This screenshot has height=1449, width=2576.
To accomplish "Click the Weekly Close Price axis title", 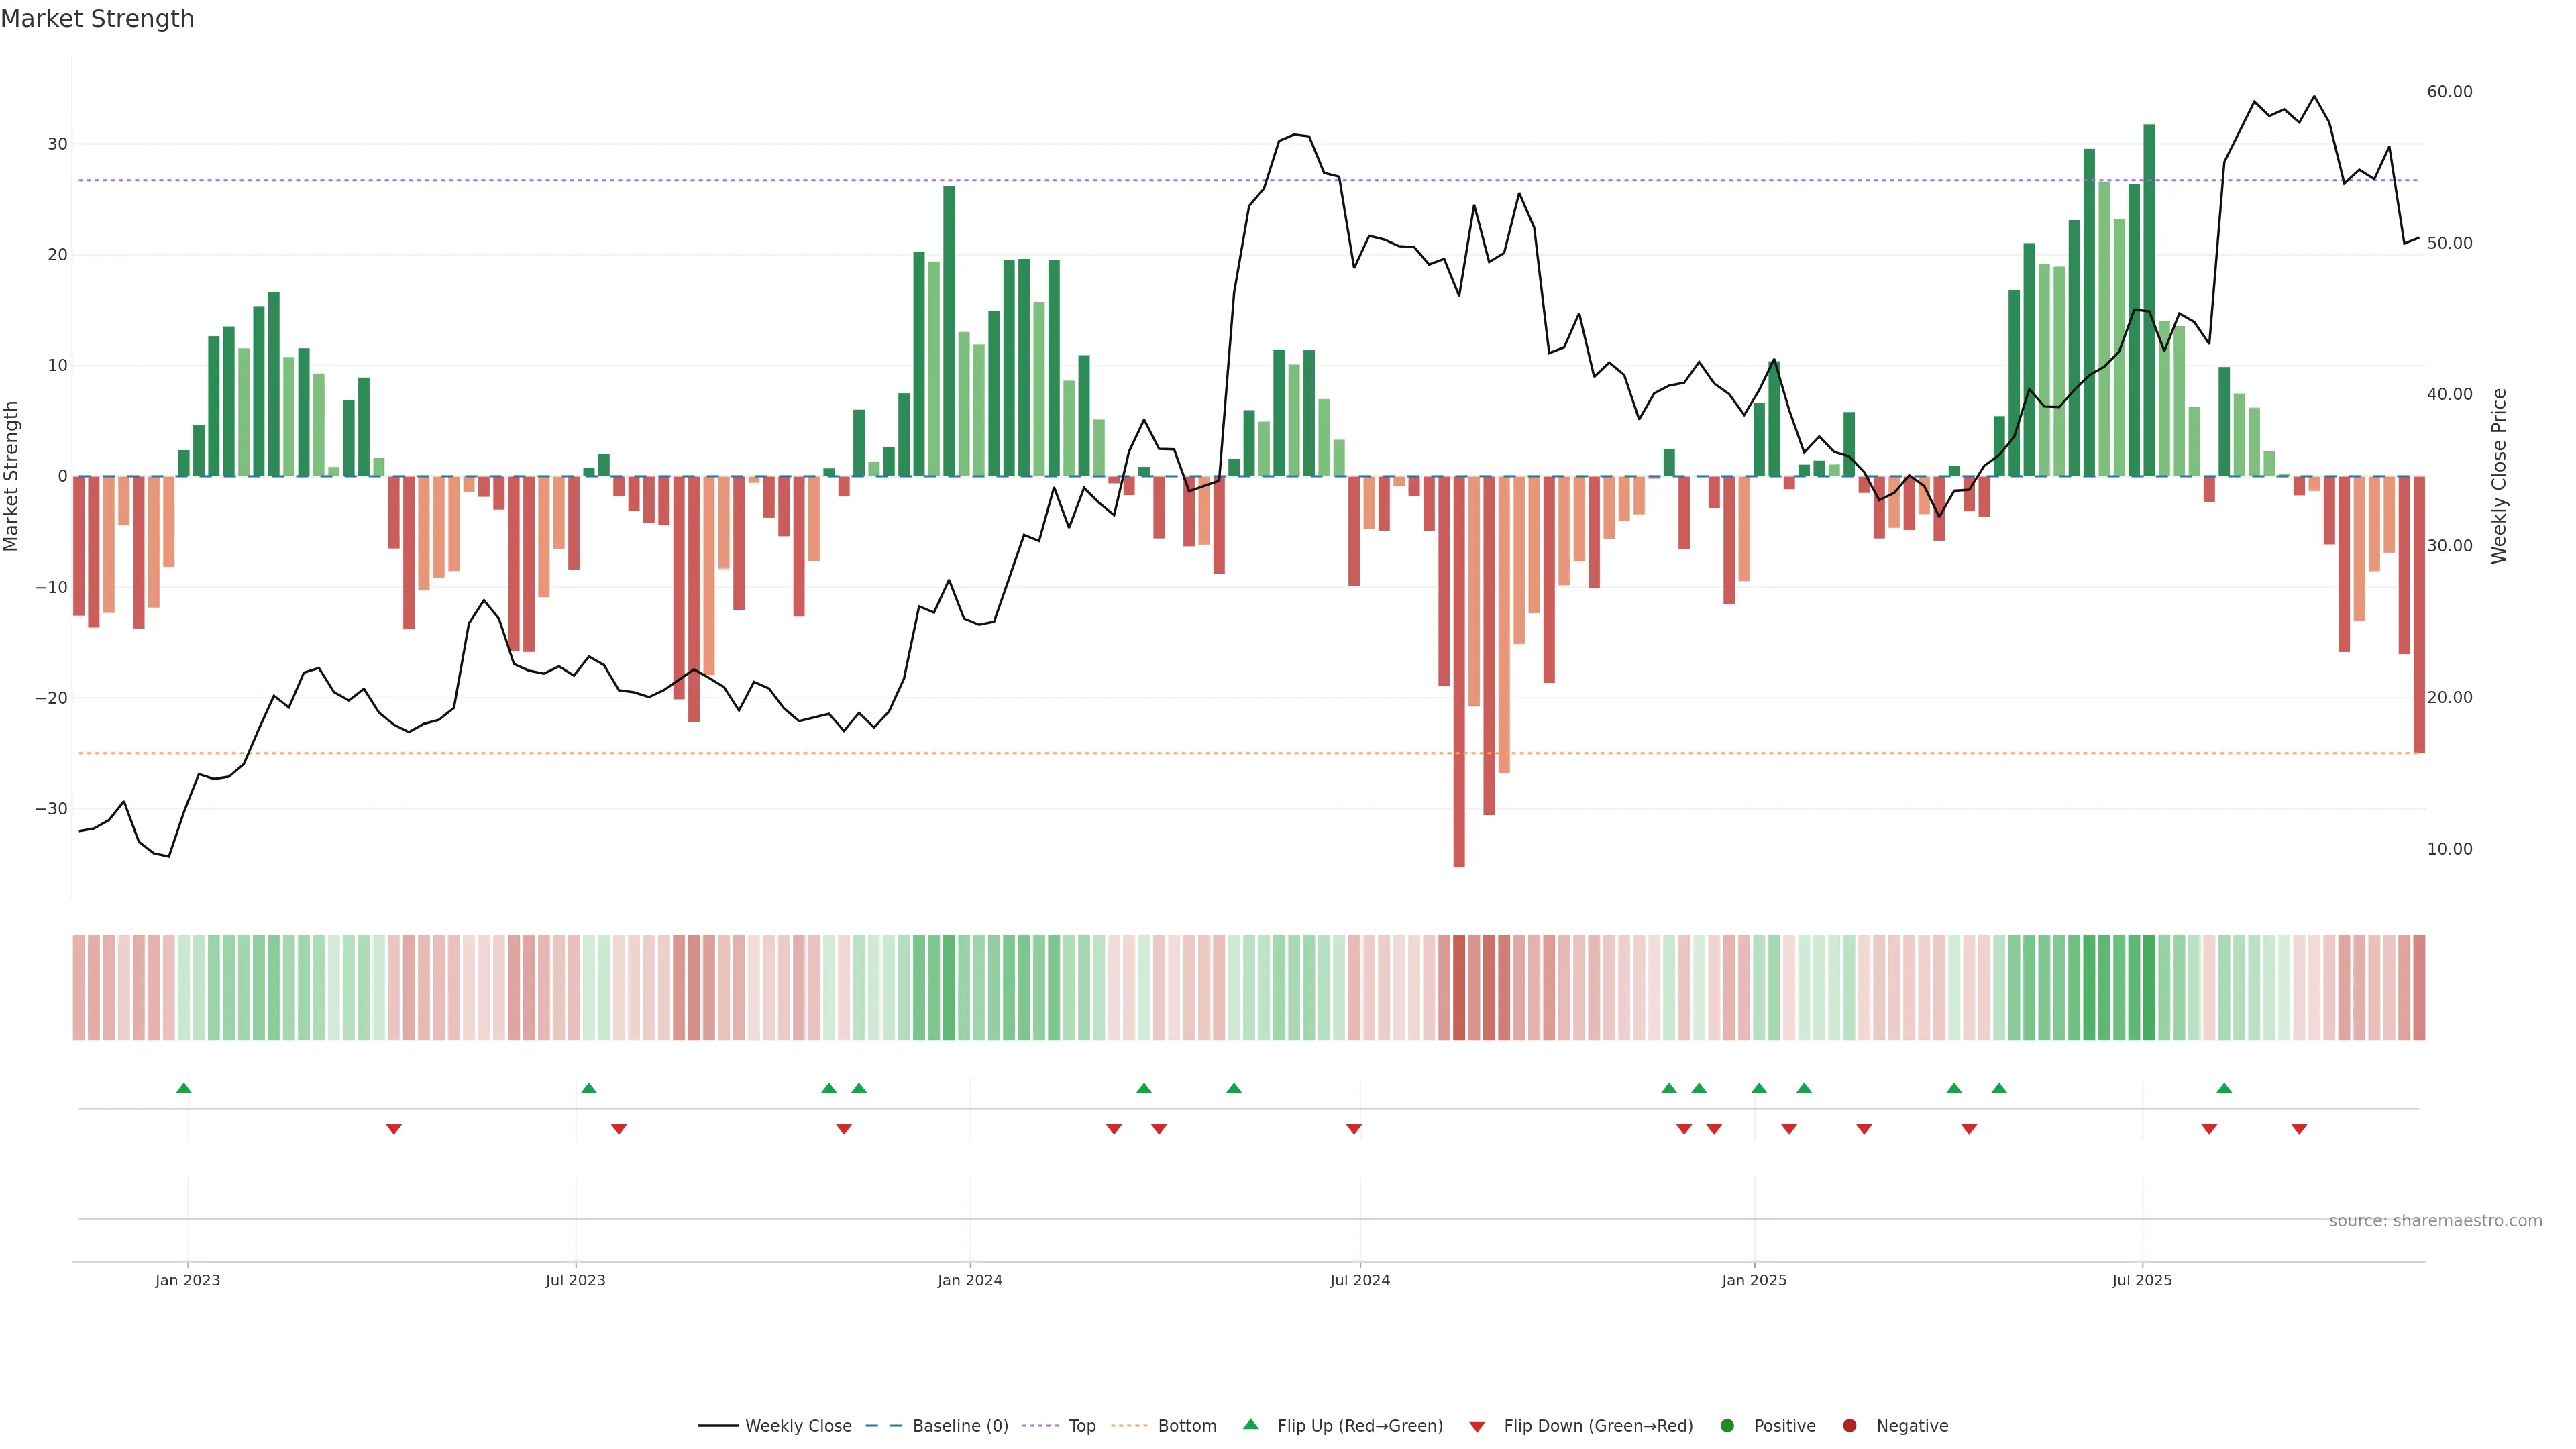I will coord(2500,476).
